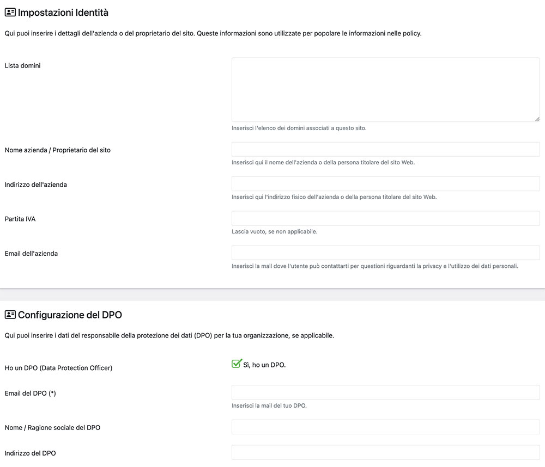
Task: Focus the Nome azienda / Proprietario del sito field
Action: pos(385,149)
